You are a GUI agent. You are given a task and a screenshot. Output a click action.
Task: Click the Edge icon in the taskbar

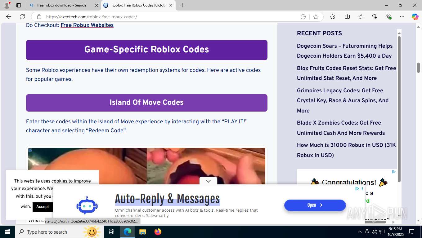pyautogui.click(x=128, y=232)
